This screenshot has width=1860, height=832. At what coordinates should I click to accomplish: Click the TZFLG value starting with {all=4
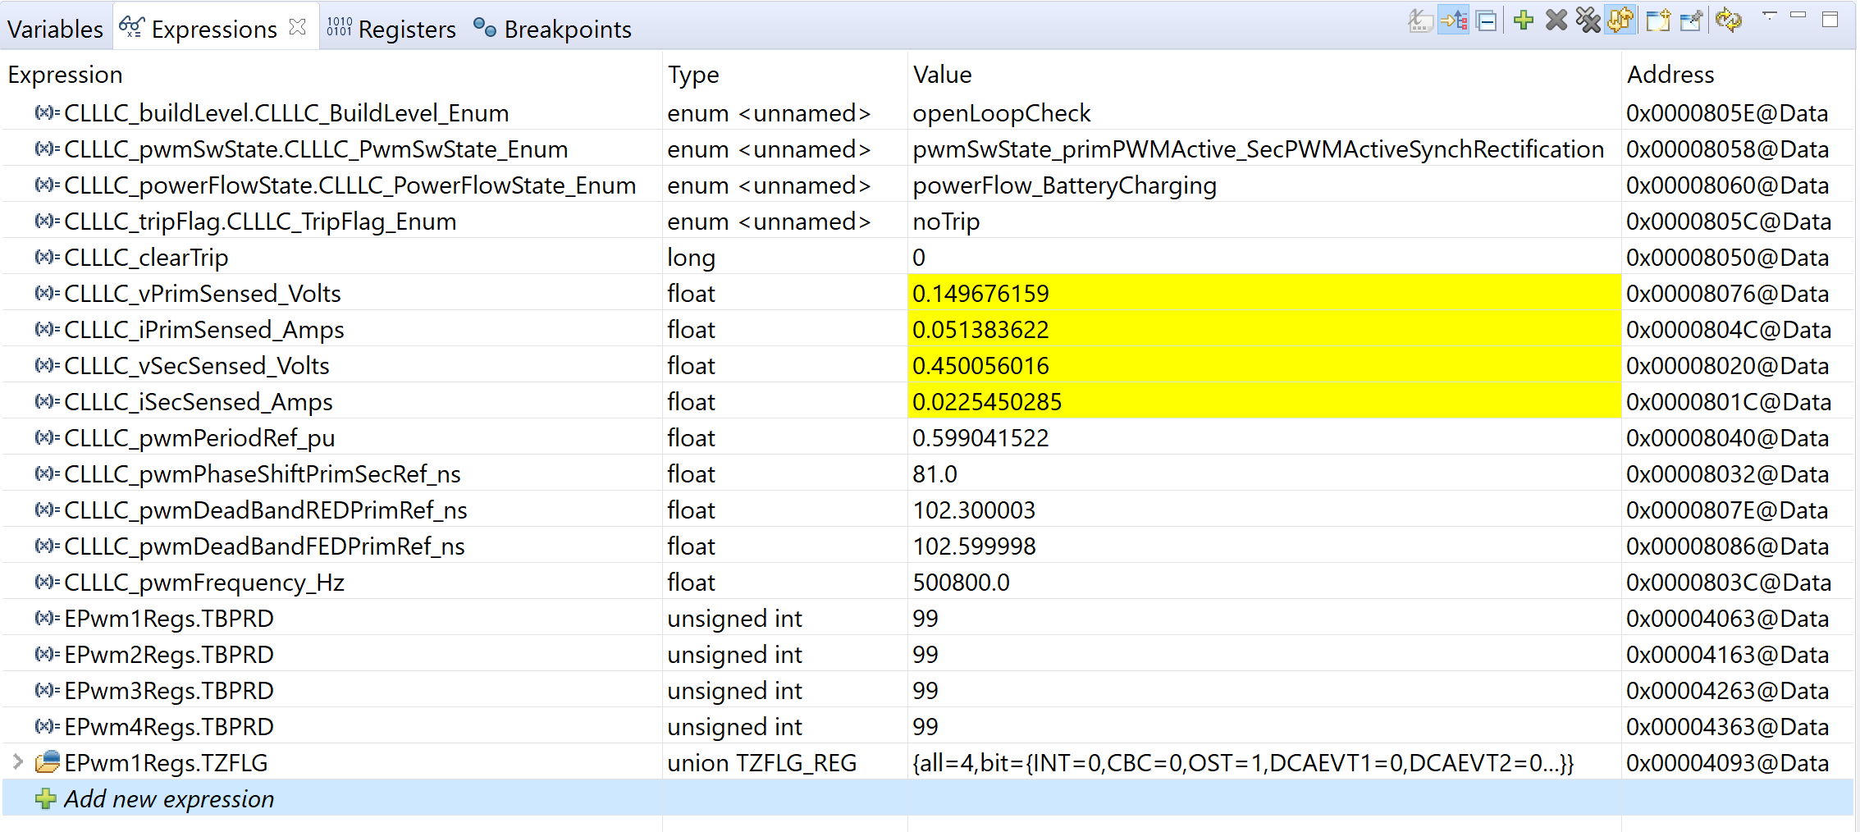pos(1243,763)
